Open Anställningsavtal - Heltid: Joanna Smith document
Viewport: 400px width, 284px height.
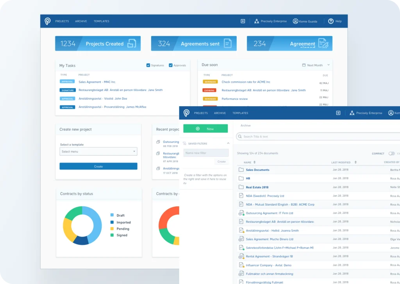point(272,230)
